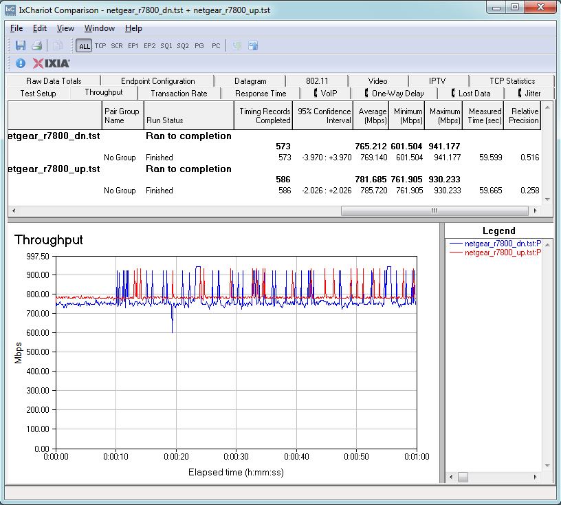Image resolution: width=561 pixels, height=505 pixels.
Task: Click the Pair Group Name column header
Action: 123,116
